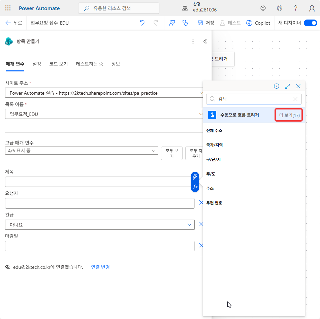Click 더 보기(17) to show more

point(289,115)
